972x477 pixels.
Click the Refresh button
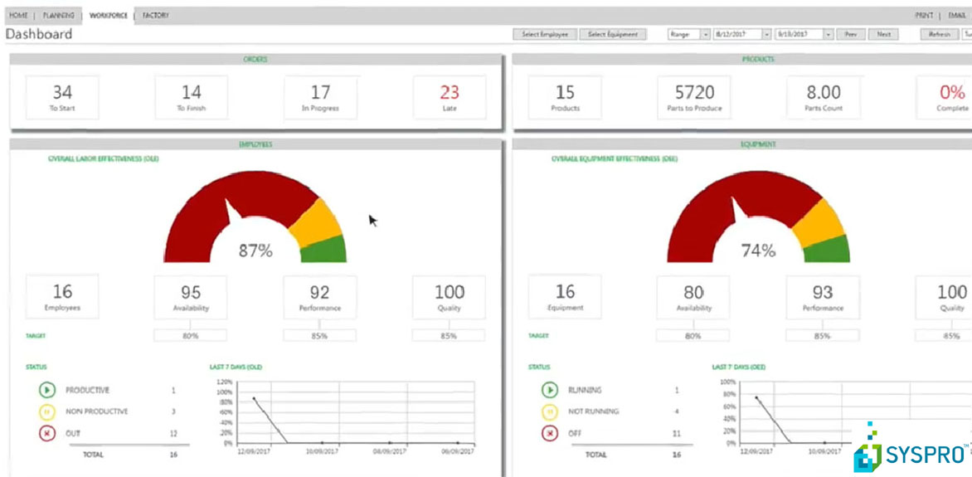939,35
